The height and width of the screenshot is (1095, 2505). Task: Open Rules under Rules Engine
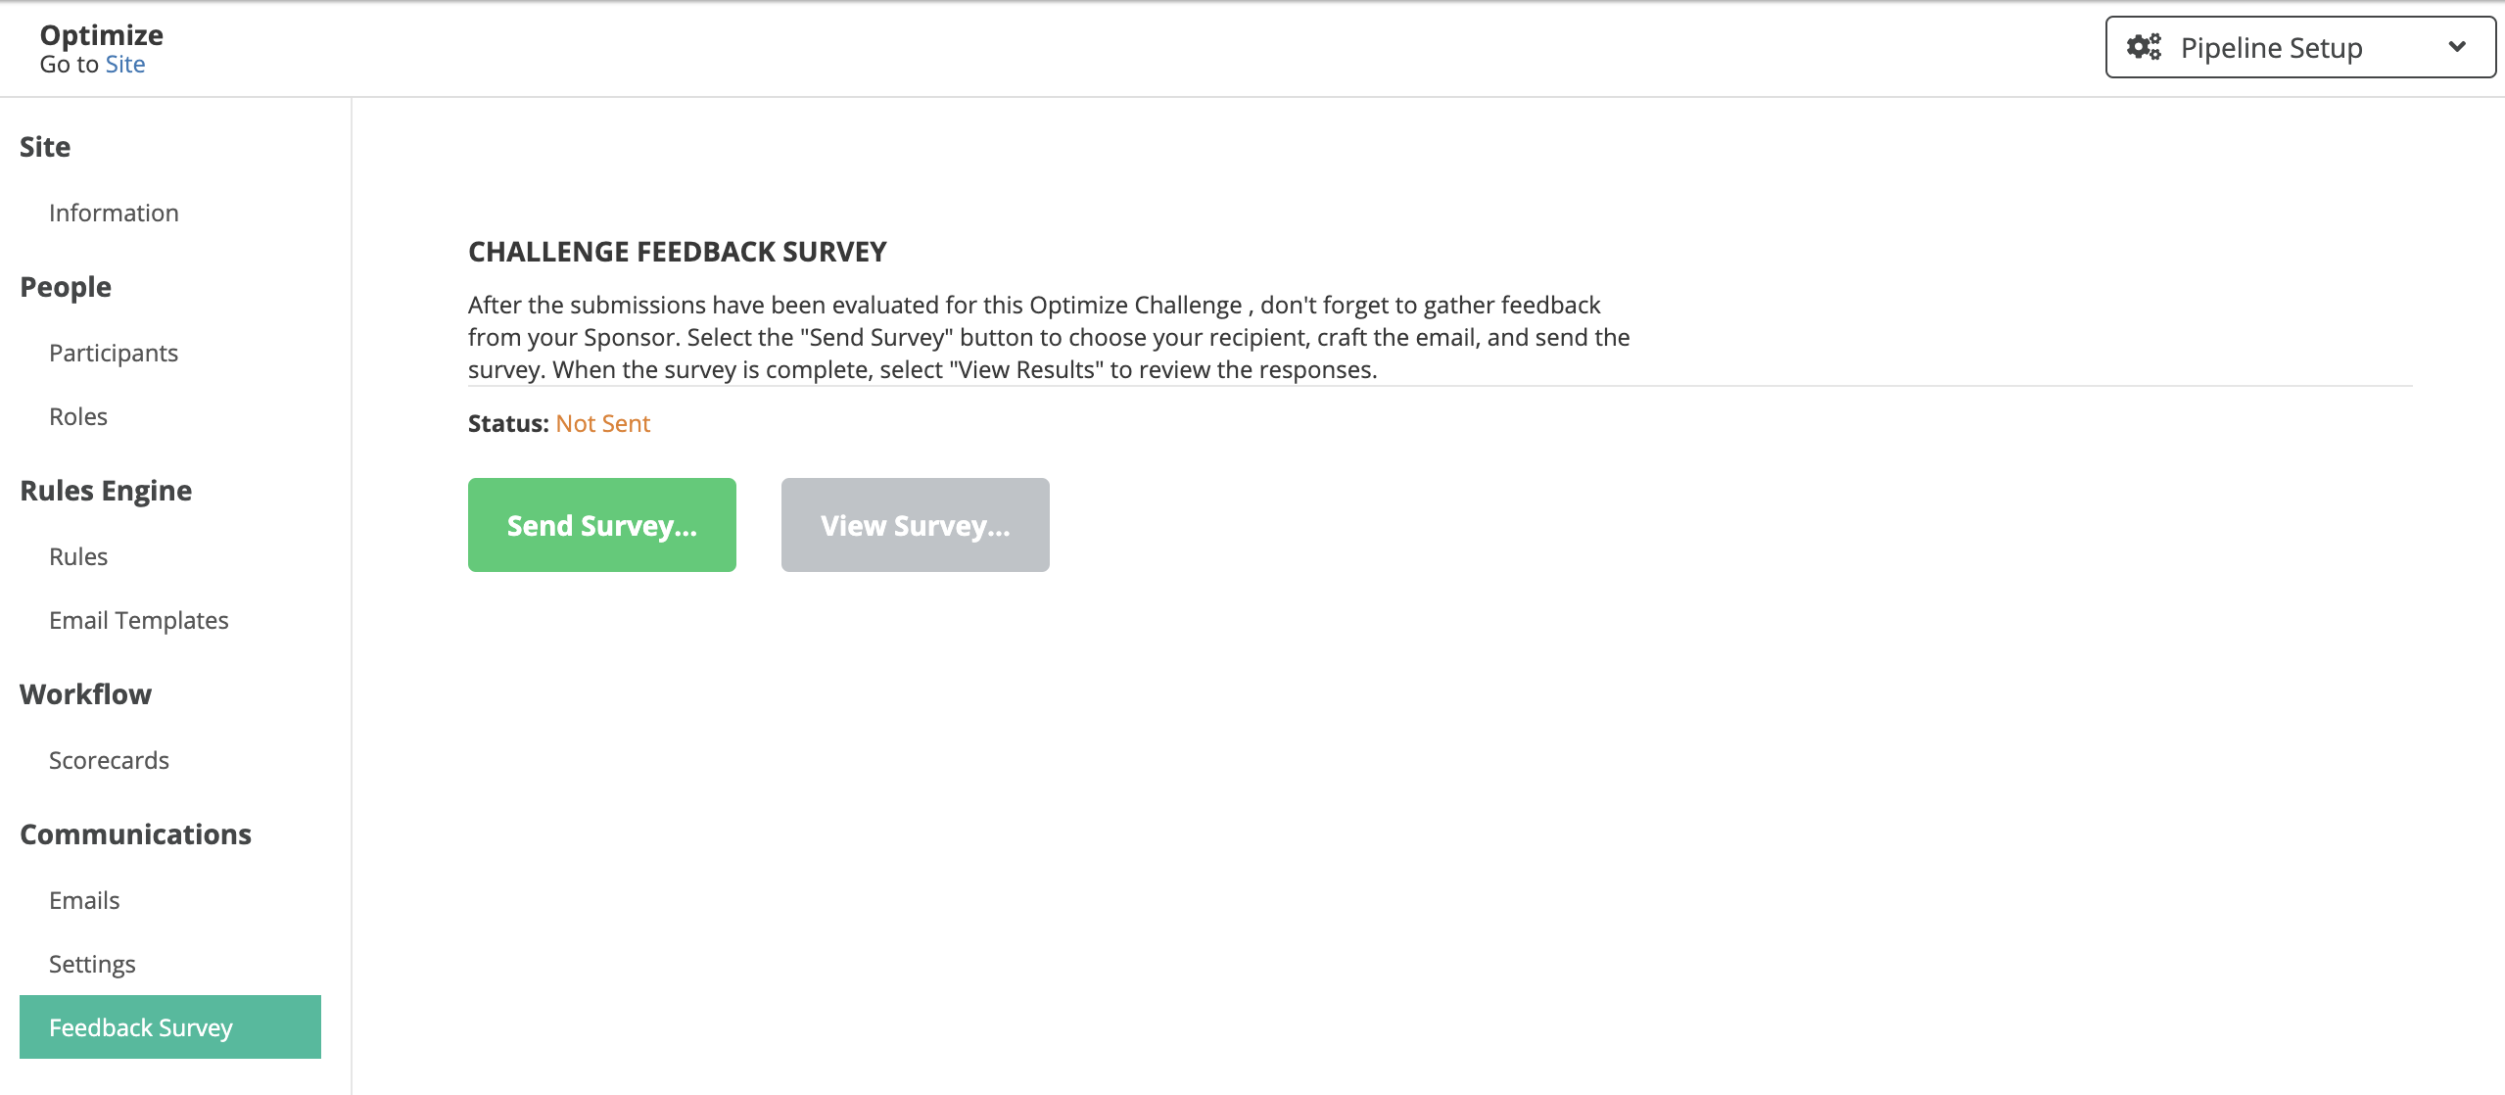tap(78, 556)
